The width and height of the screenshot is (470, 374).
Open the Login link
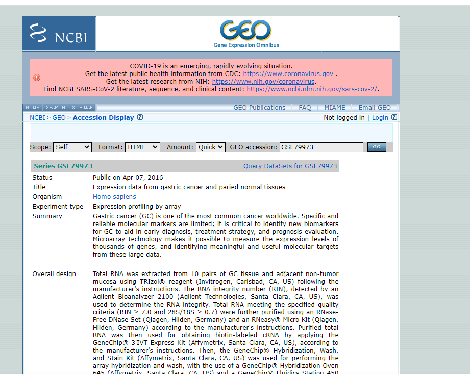[x=379, y=117]
